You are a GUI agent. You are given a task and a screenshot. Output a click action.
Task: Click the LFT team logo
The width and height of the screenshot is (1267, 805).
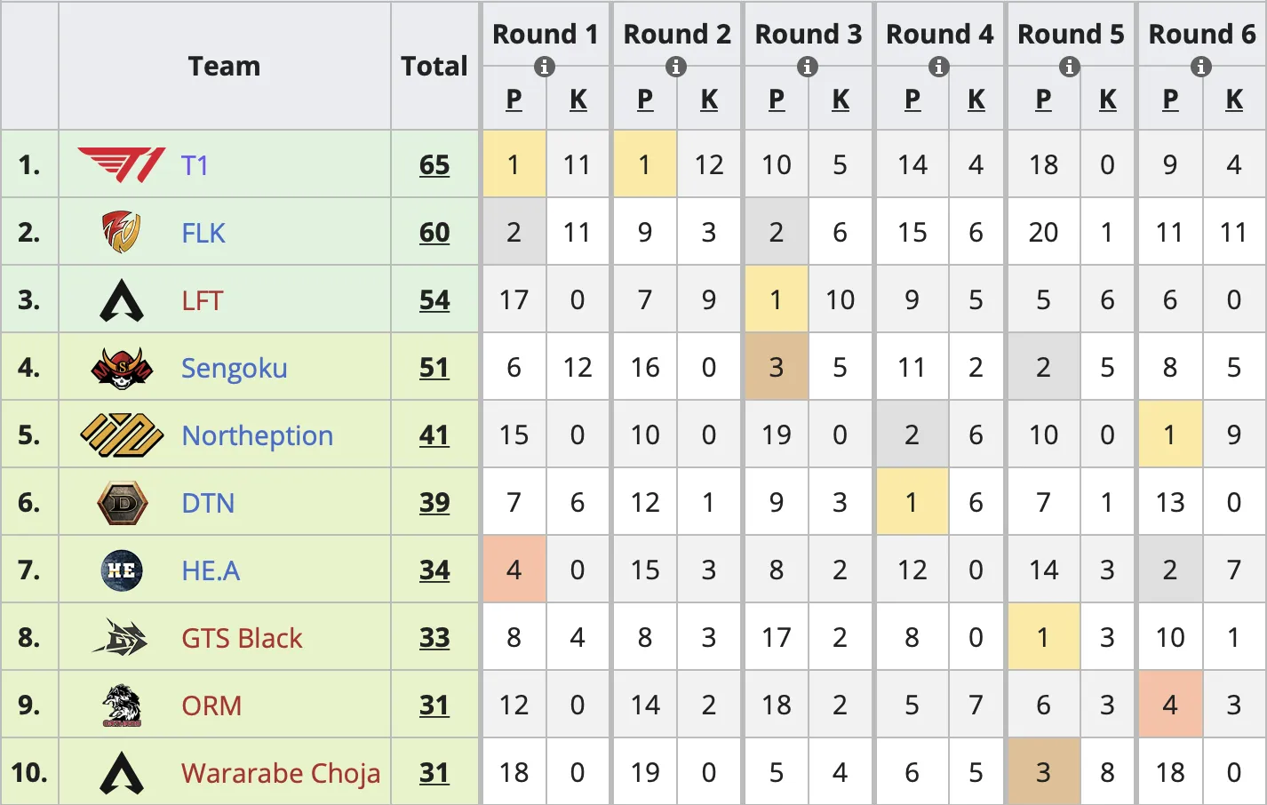click(122, 300)
